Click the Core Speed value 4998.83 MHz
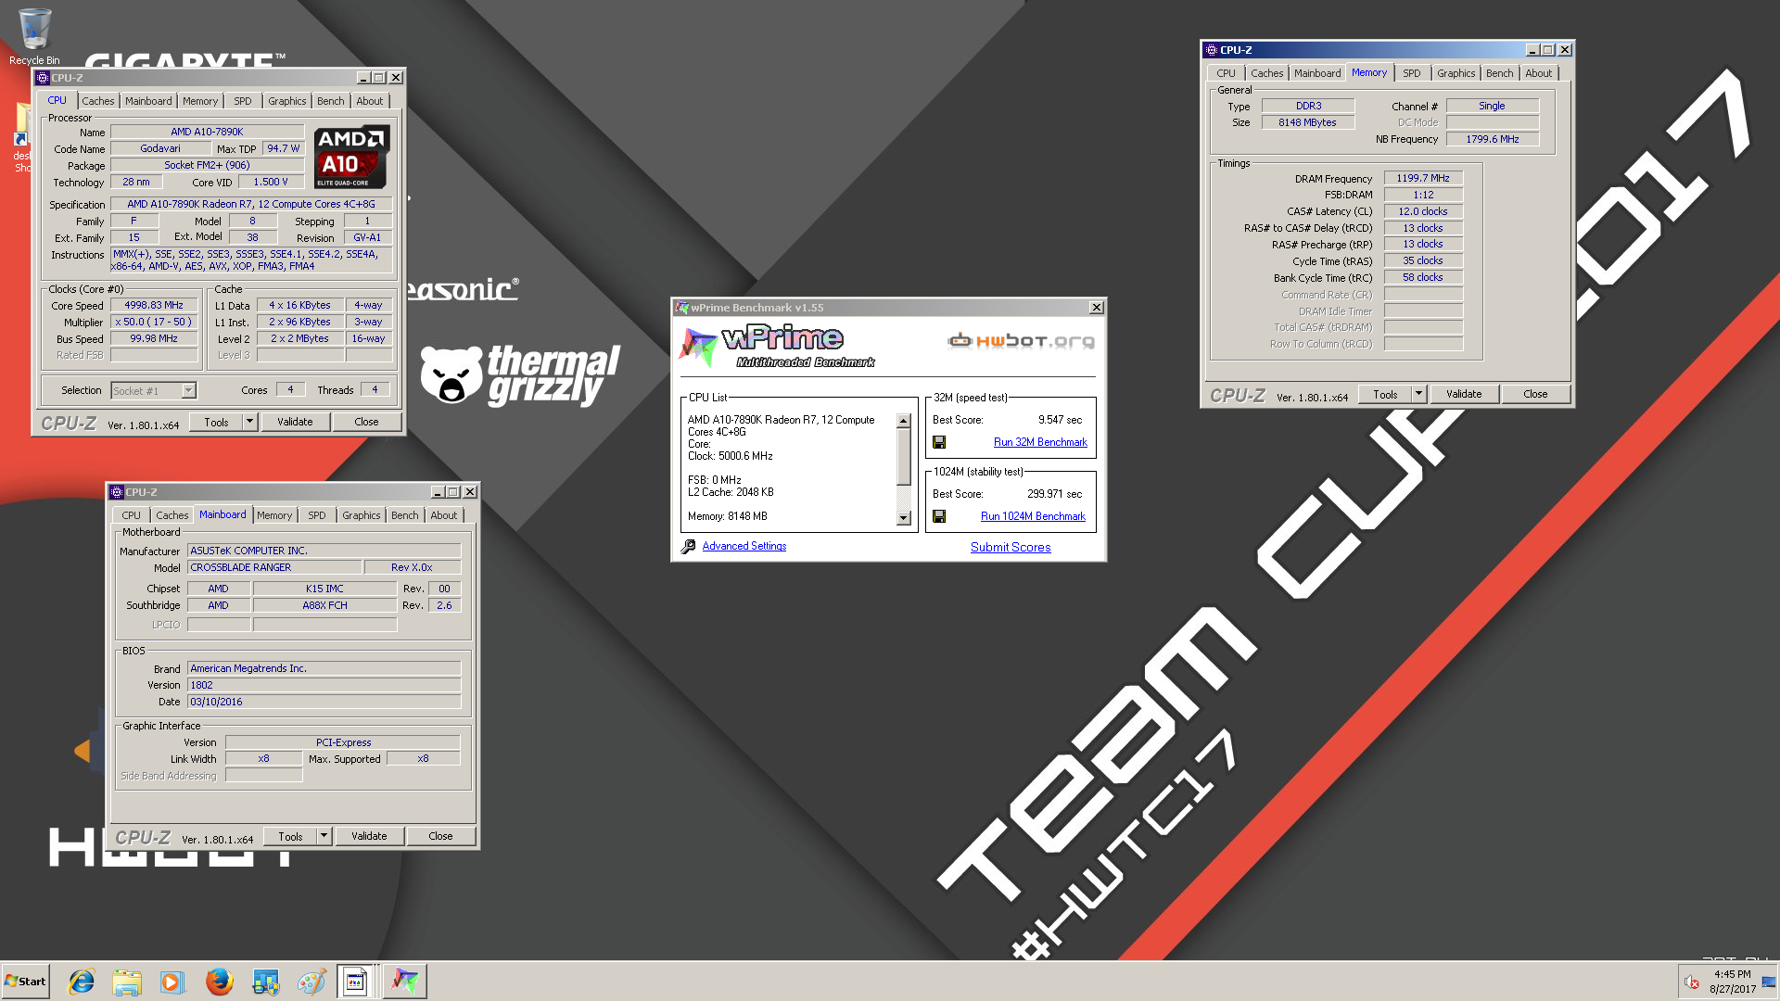Screen dimensions: 1780x1001 tap(154, 305)
